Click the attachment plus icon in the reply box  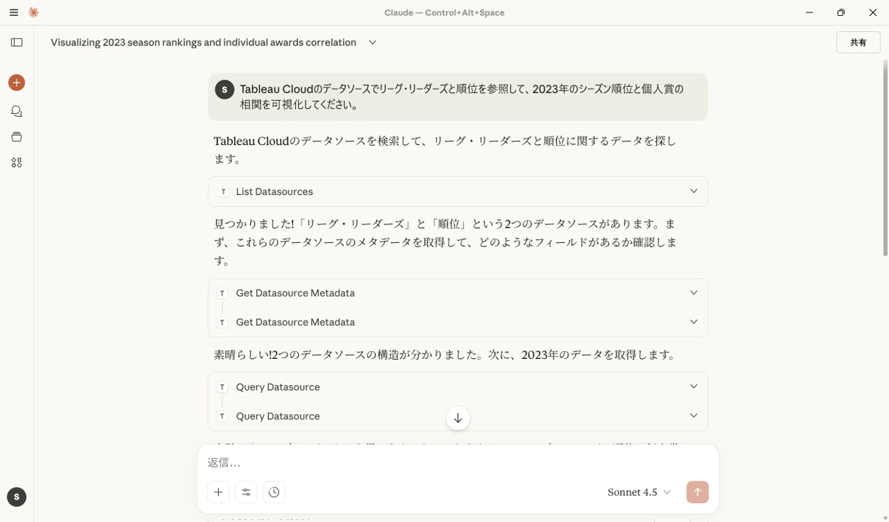pos(218,492)
